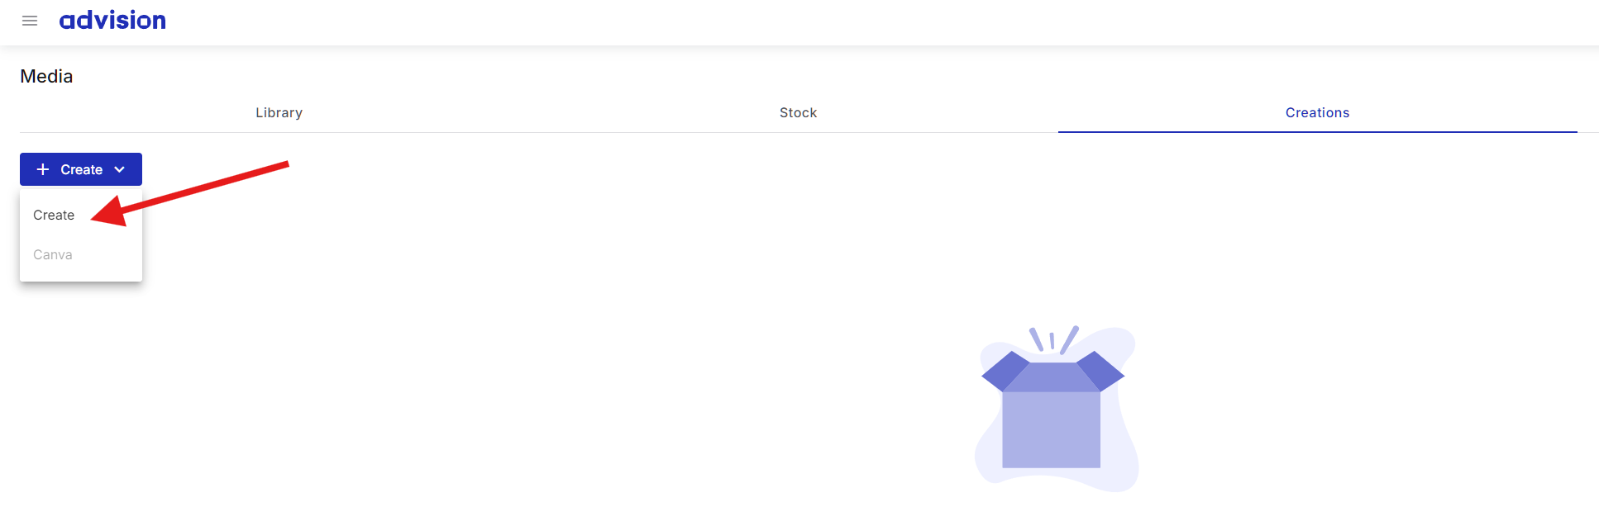Click the blue underline beneath Creations
Image resolution: width=1599 pixels, height=507 pixels.
(x=1317, y=131)
